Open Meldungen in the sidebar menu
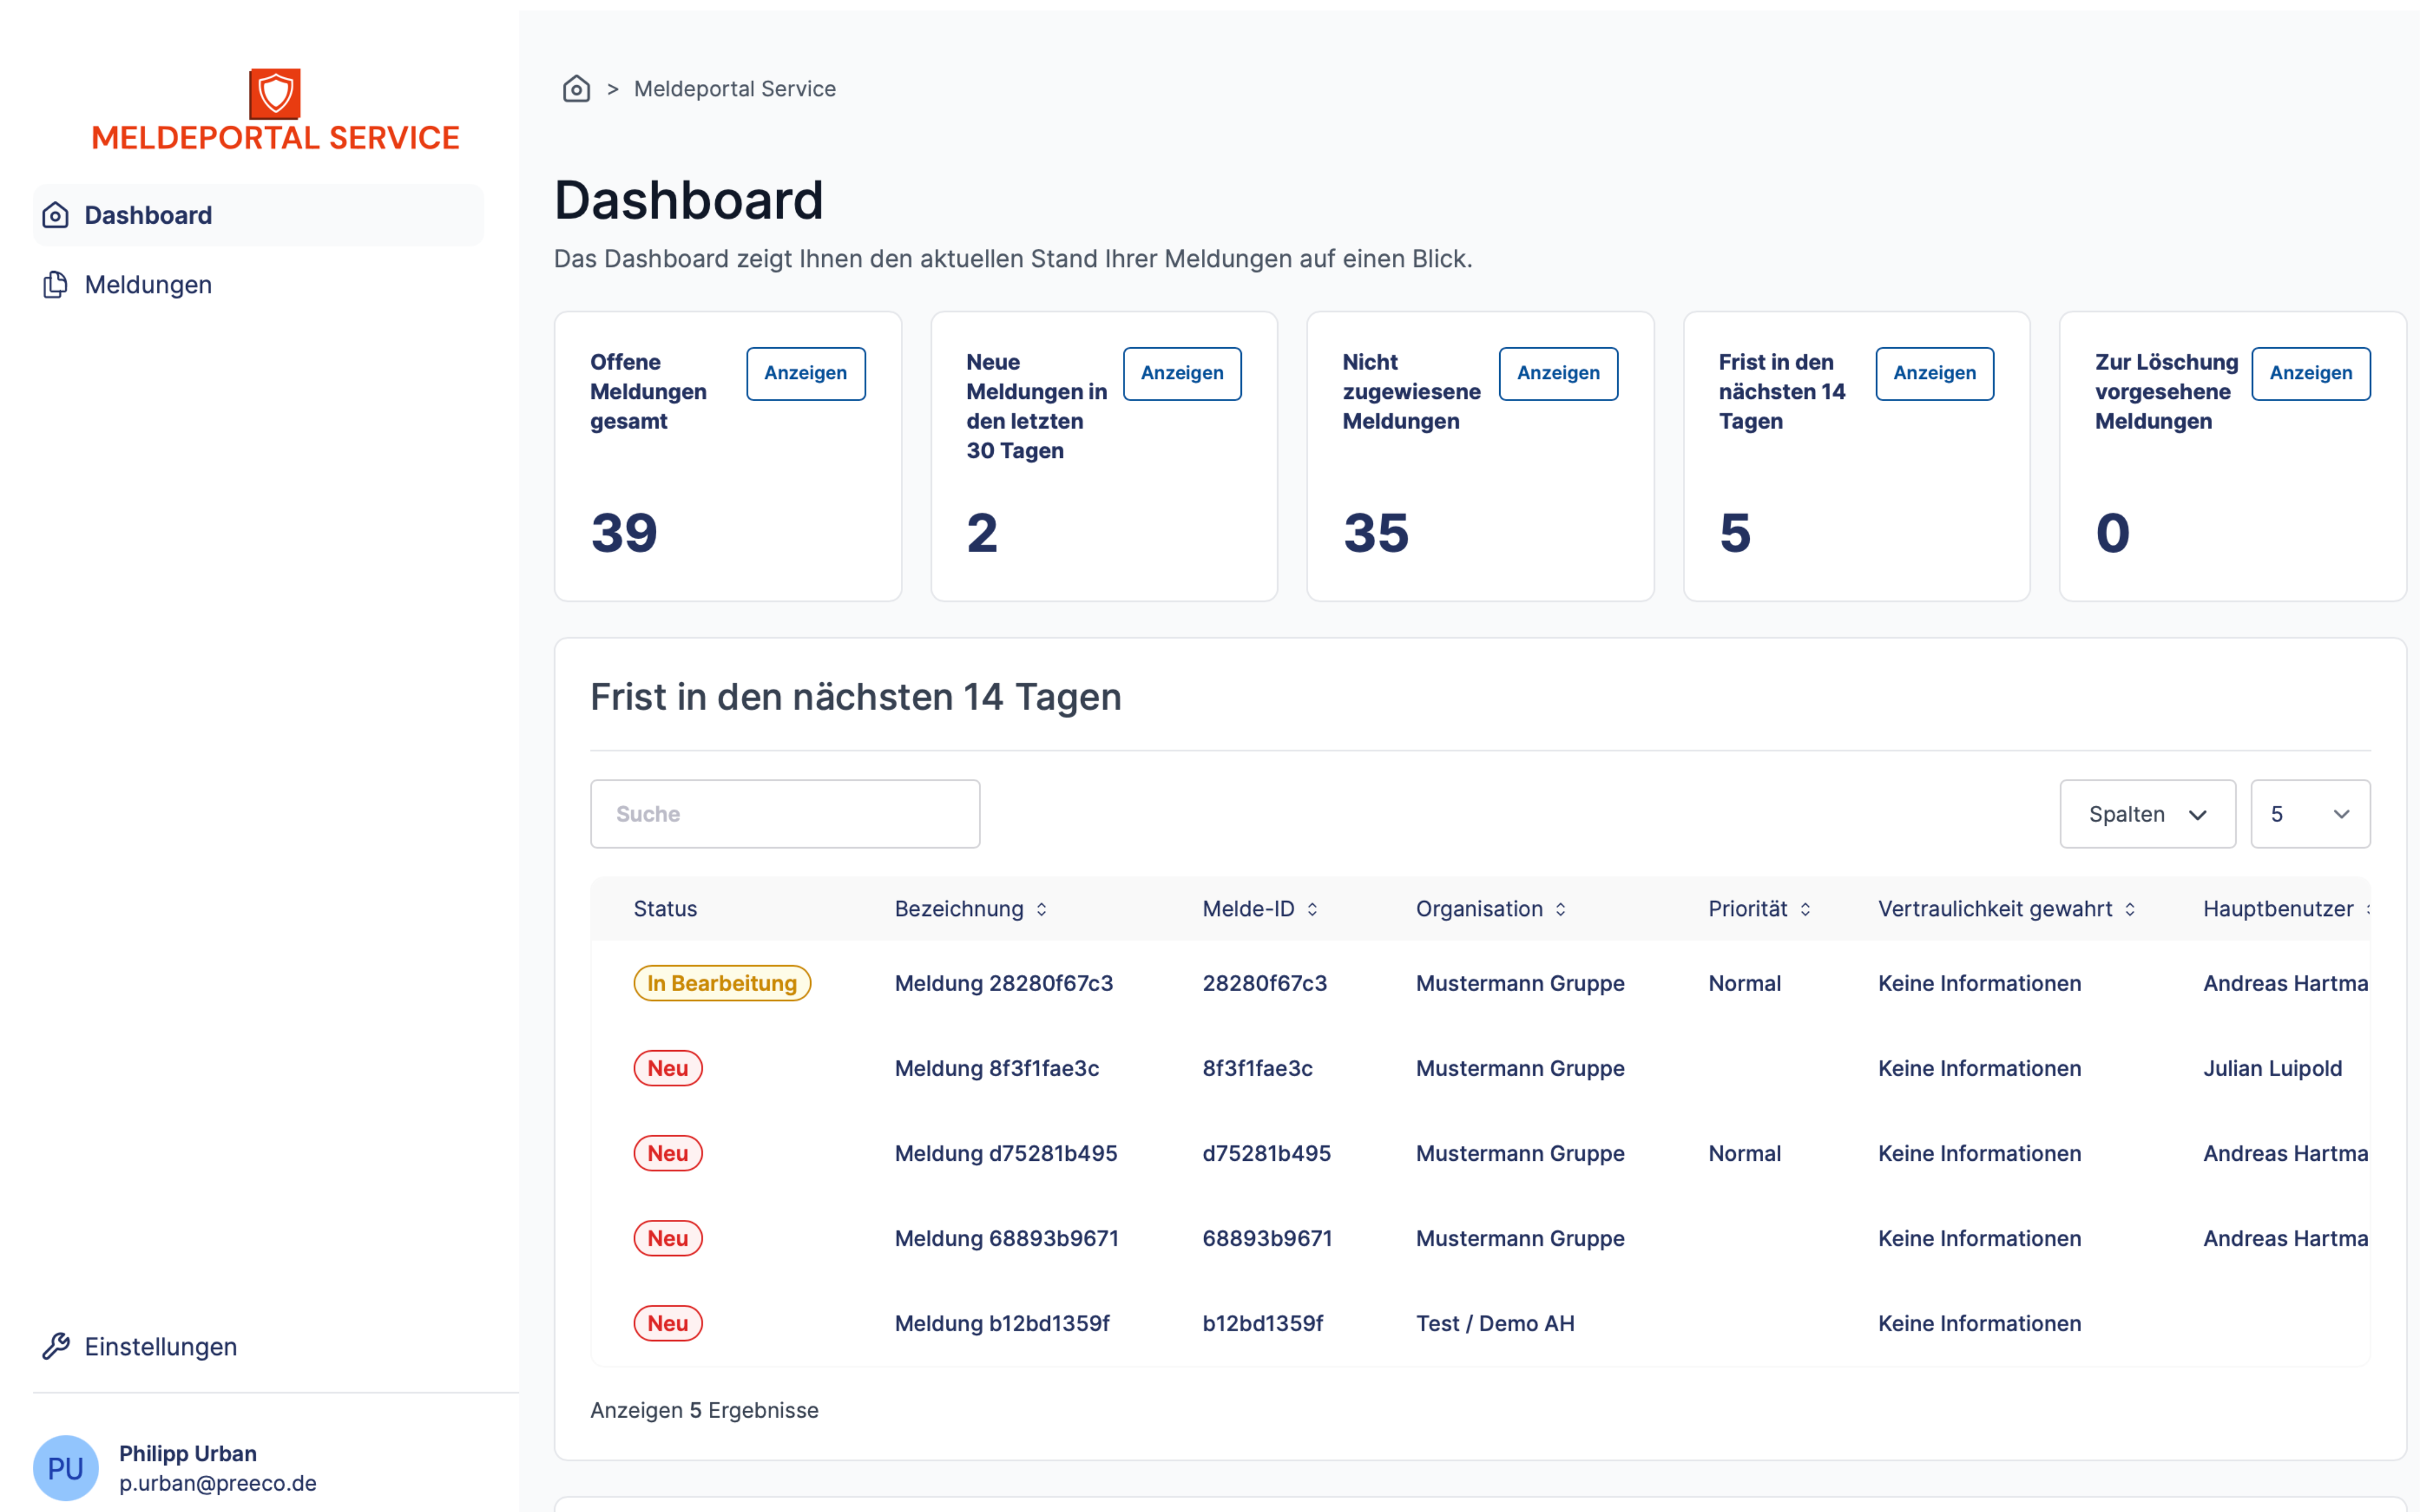2420x1512 pixels. (x=148, y=285)
